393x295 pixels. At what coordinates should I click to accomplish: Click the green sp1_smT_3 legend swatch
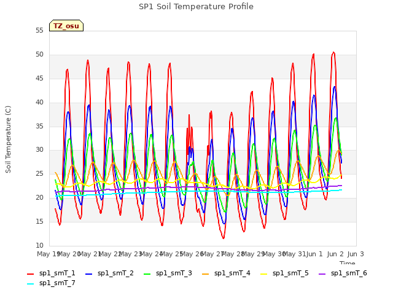147,274
